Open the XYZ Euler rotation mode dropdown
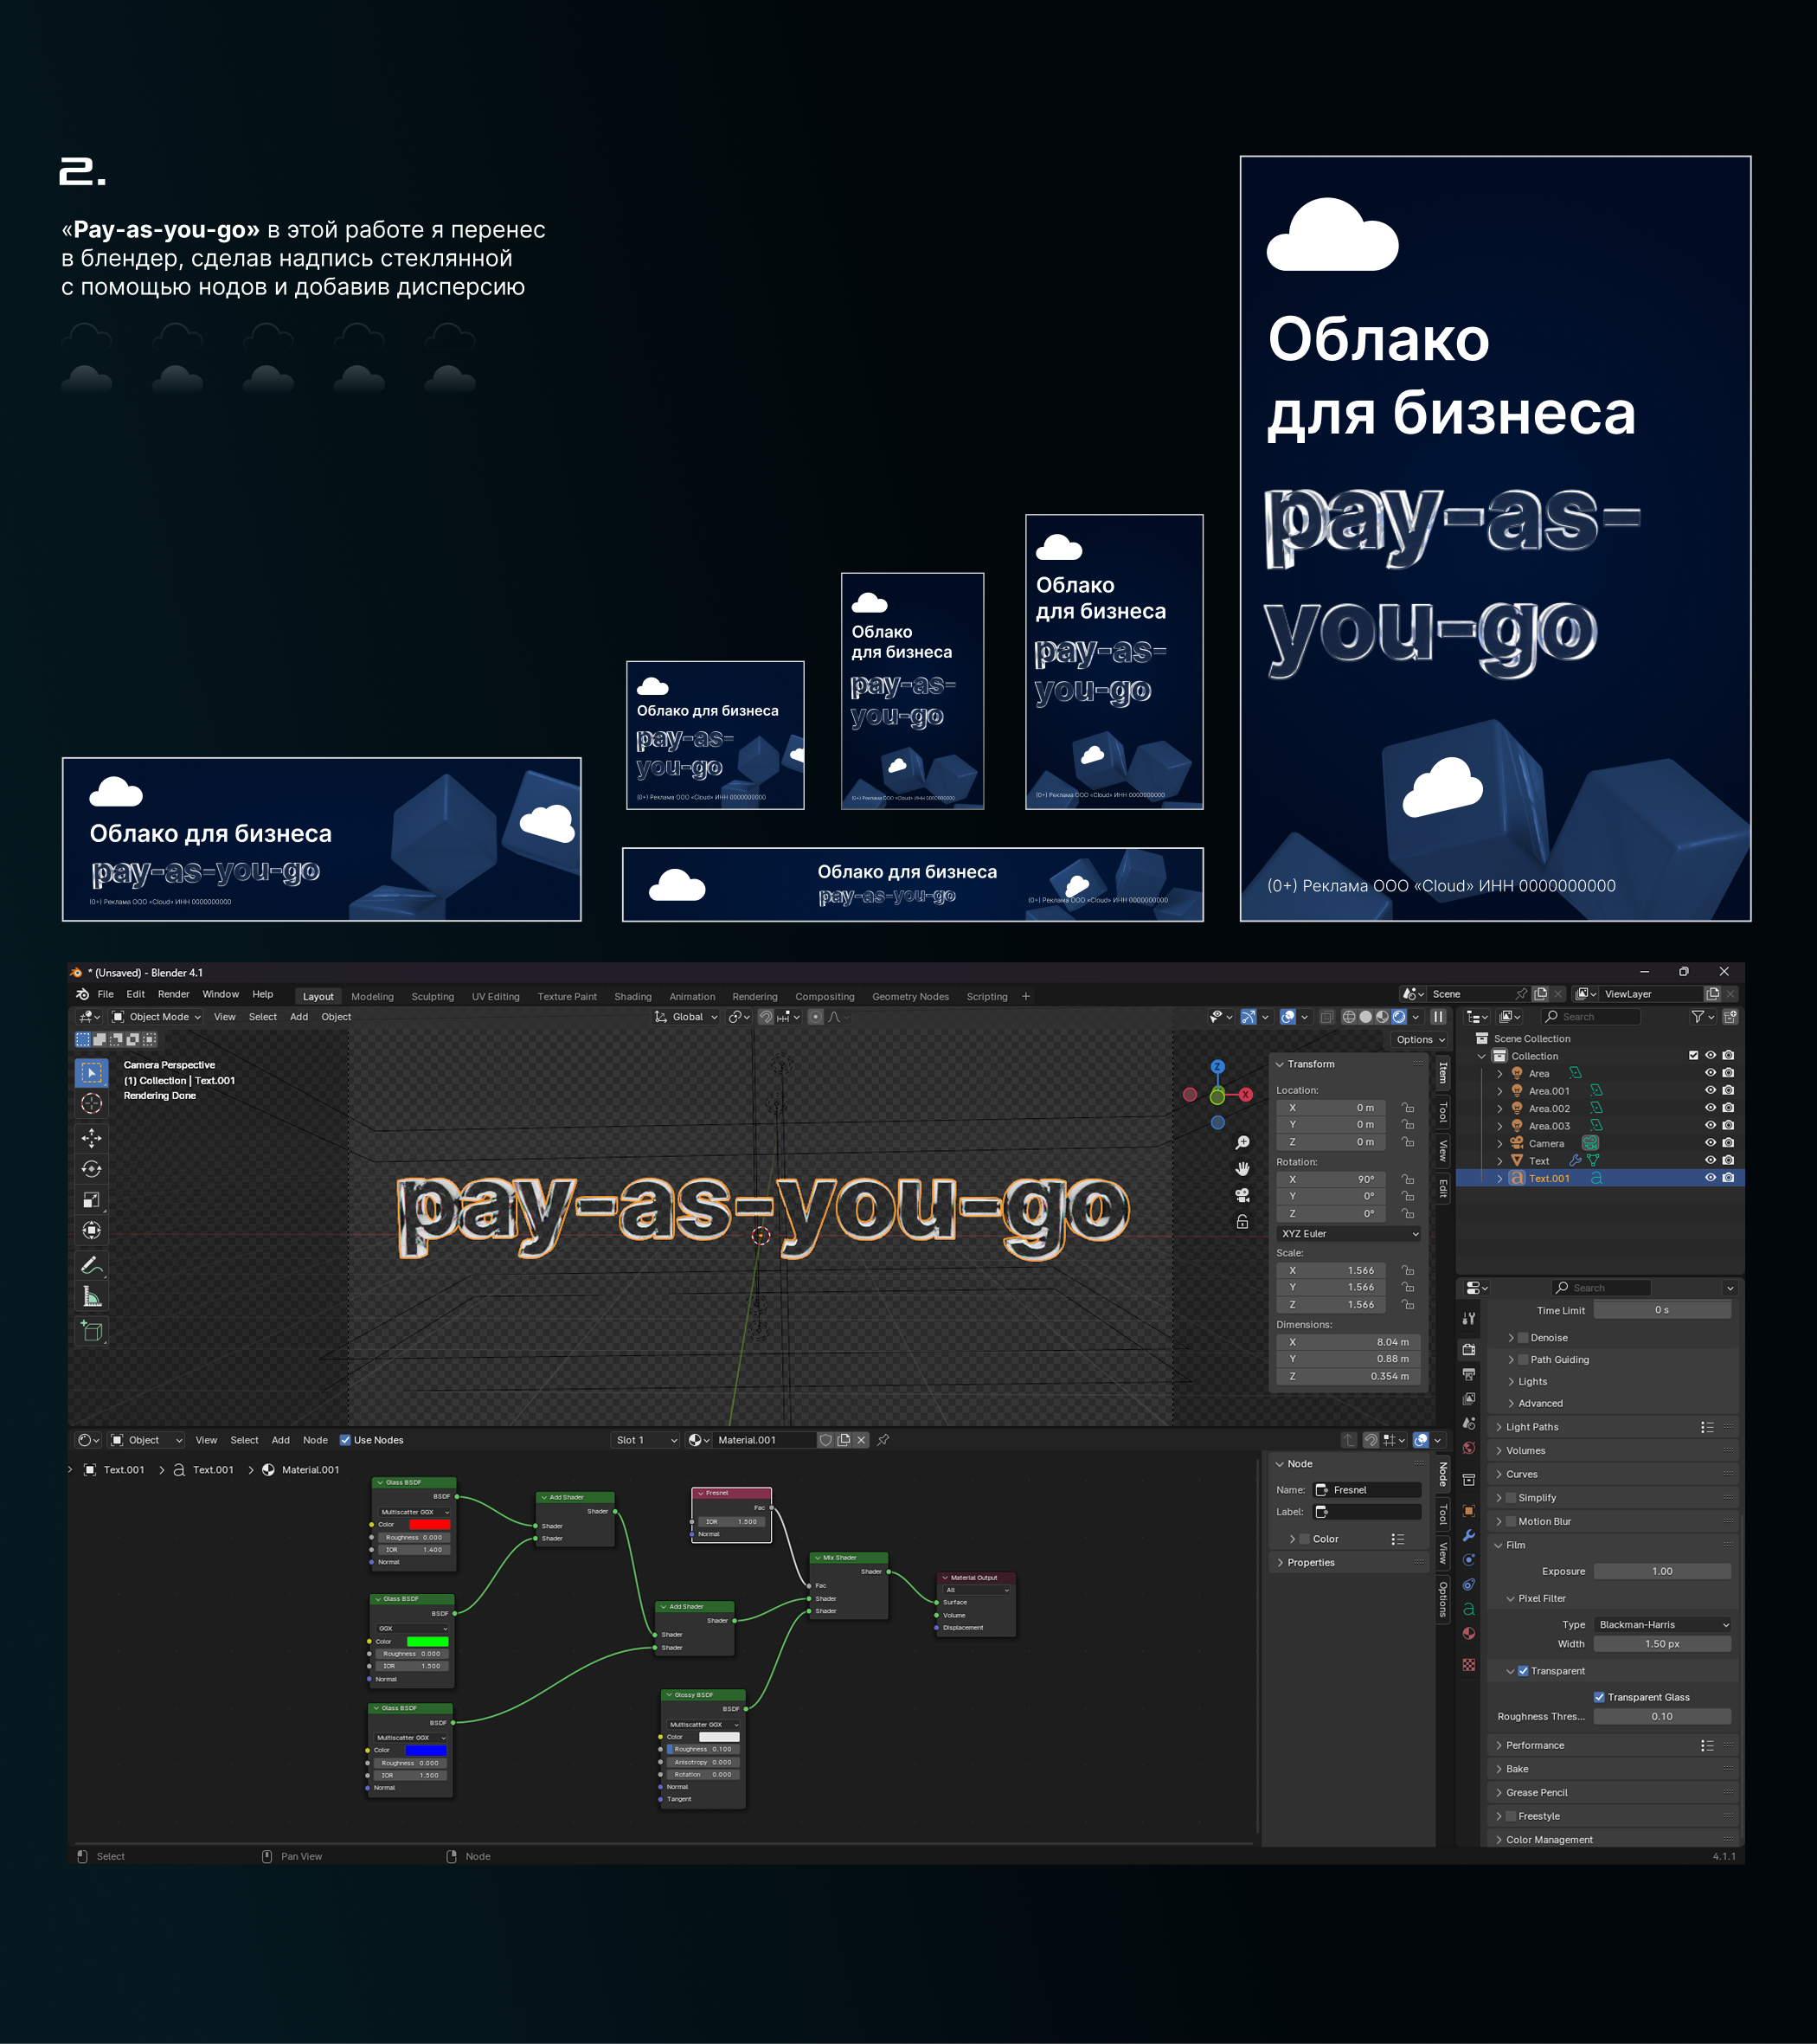This screenshot has height=2044, width=1817. click(1349, 1234)
